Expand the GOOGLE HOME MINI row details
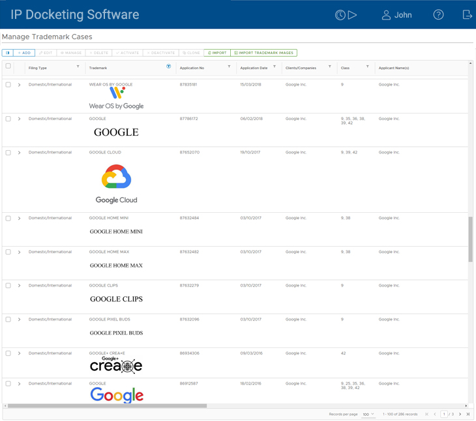476x421 pixels. tap(20, 219)
